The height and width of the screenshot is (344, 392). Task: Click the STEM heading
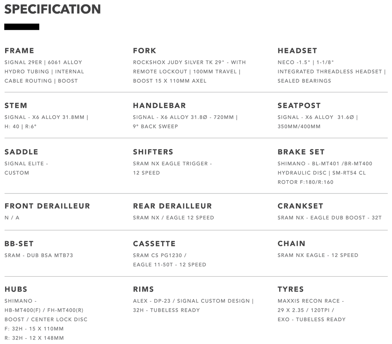click(16, 105)
